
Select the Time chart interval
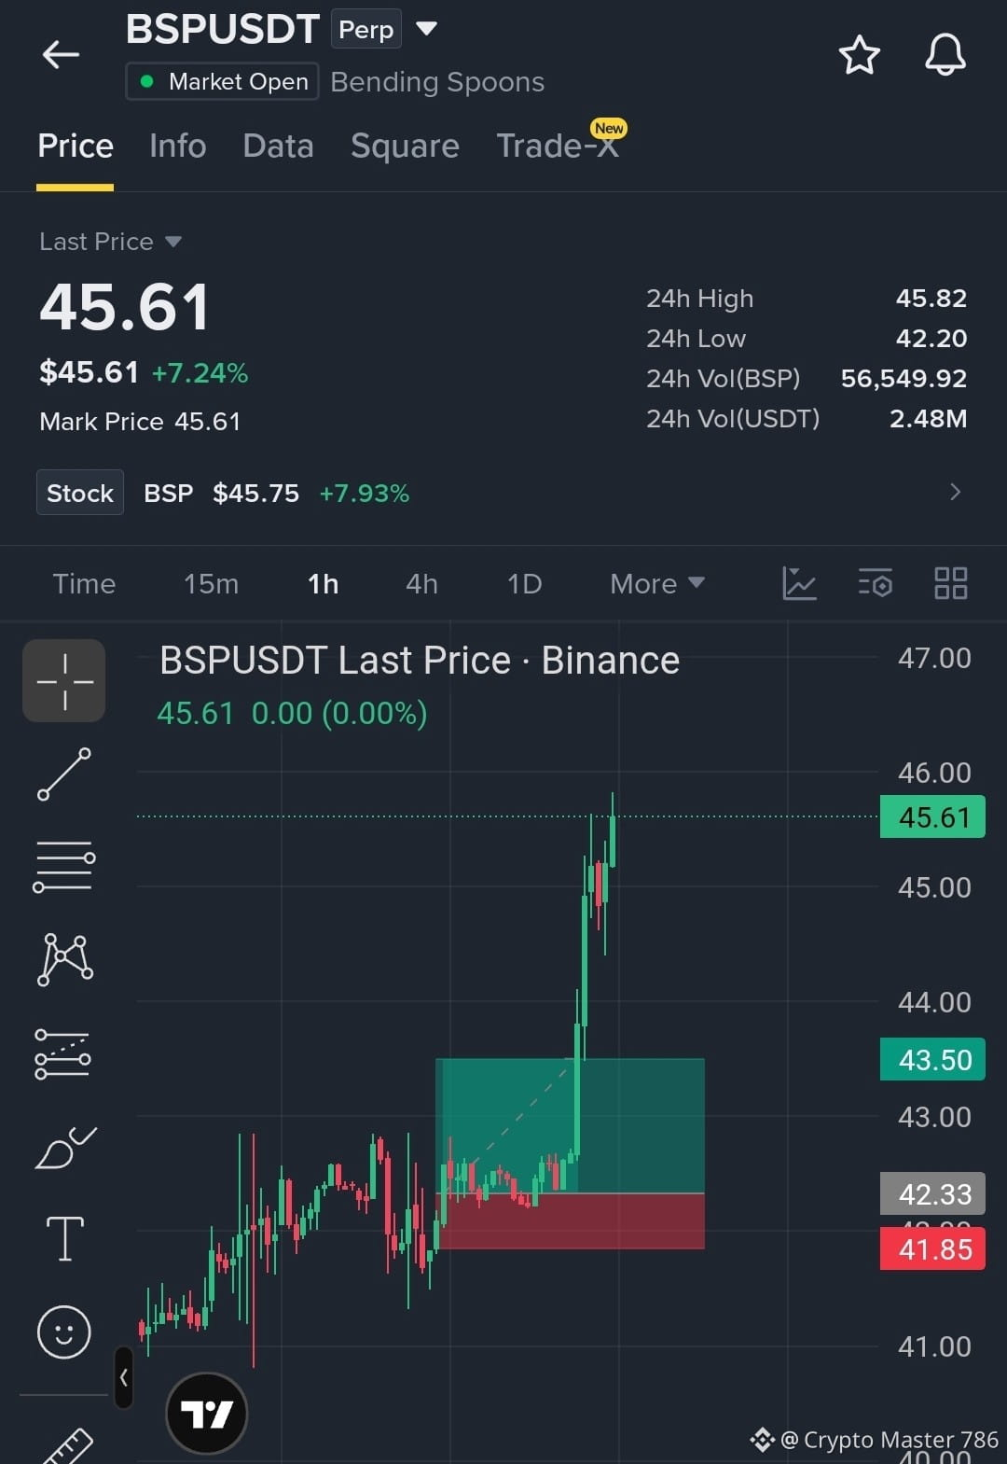[x=84, y=584]
